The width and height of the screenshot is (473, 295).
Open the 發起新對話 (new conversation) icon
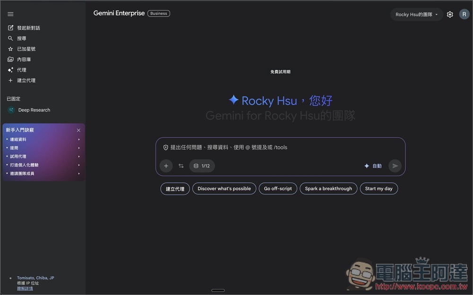[10, 27]
